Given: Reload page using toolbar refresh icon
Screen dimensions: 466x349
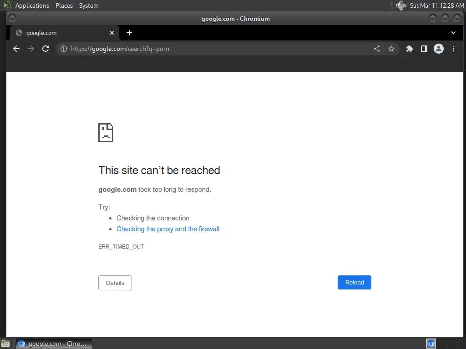Looking at the screenshot, I should pos(46,49).
